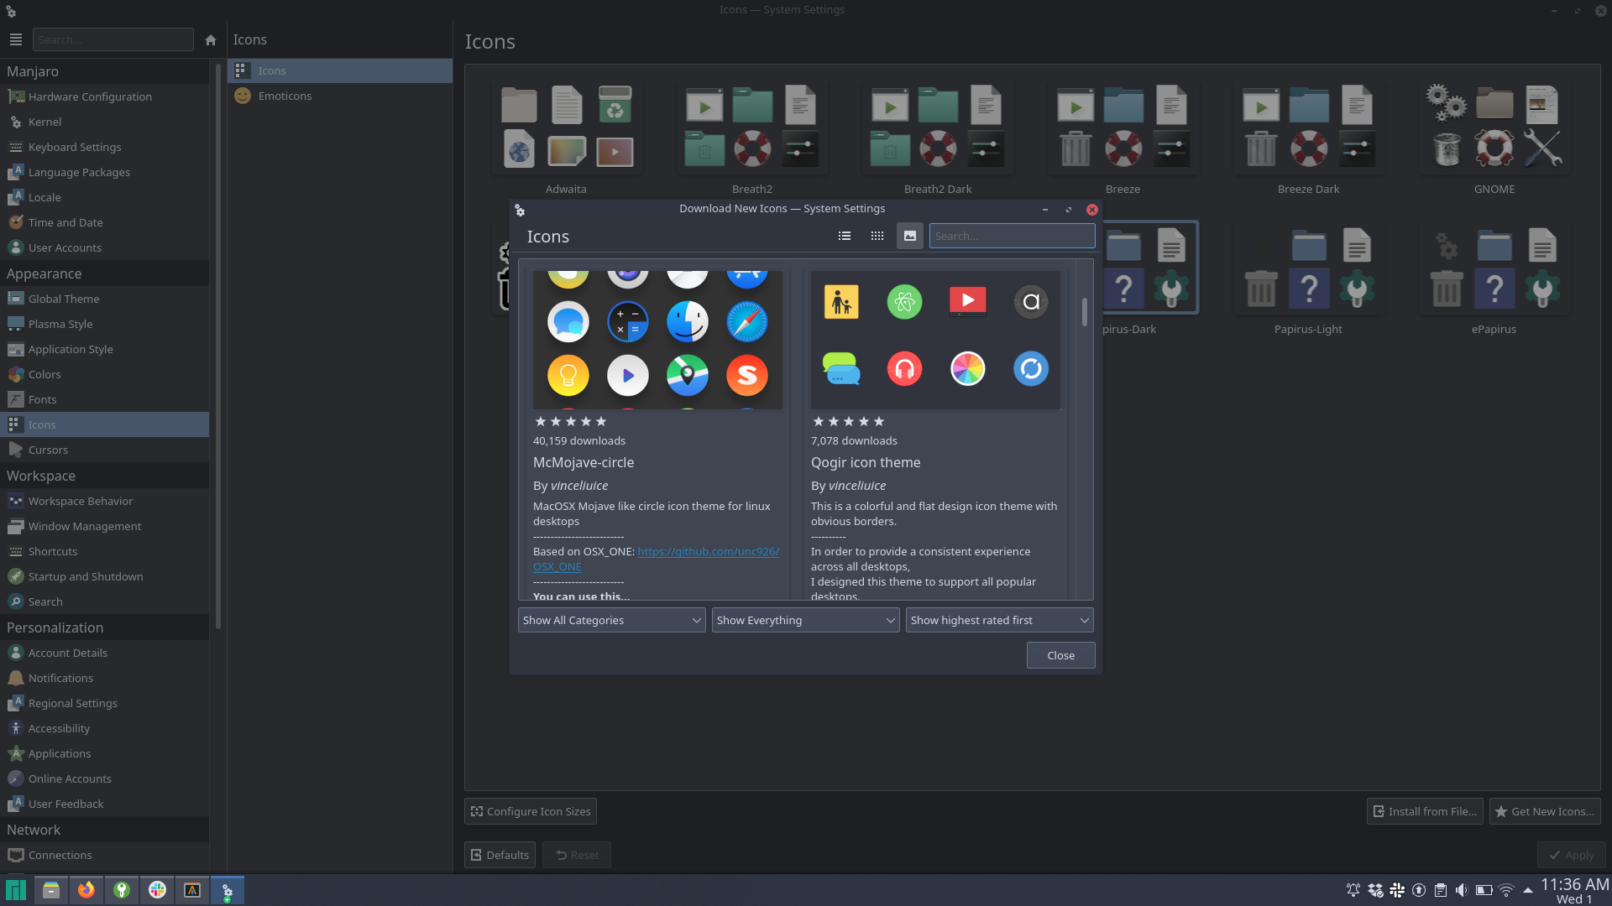This screenshot has height=906, width=1612.
Task: Select the Fonts menu entry
Action: point(42,400)
